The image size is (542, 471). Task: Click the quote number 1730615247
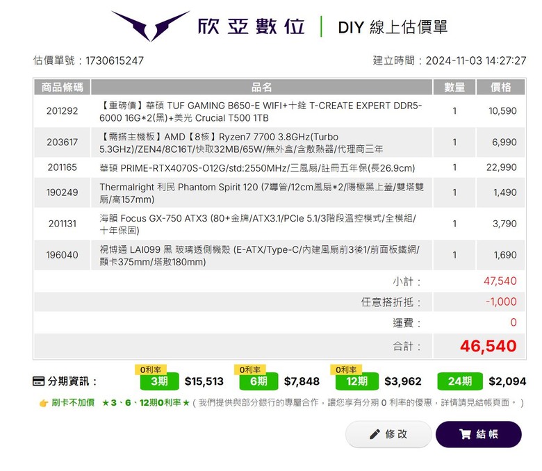click(115, 61)
